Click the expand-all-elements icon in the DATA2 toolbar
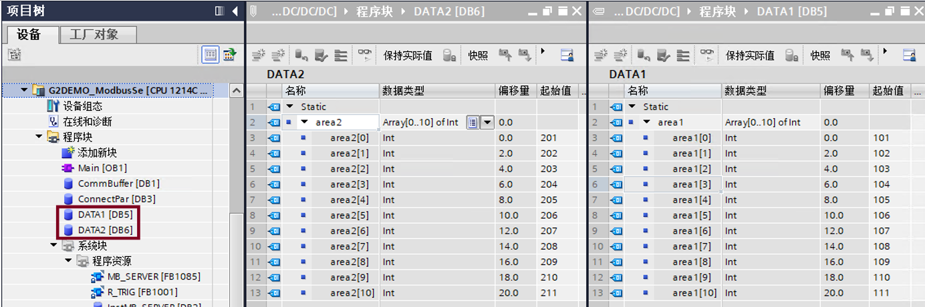 pos(341,55)
